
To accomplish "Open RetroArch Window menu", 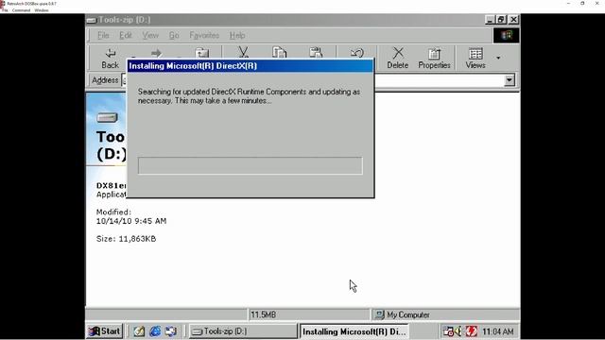I will (42, 10).
